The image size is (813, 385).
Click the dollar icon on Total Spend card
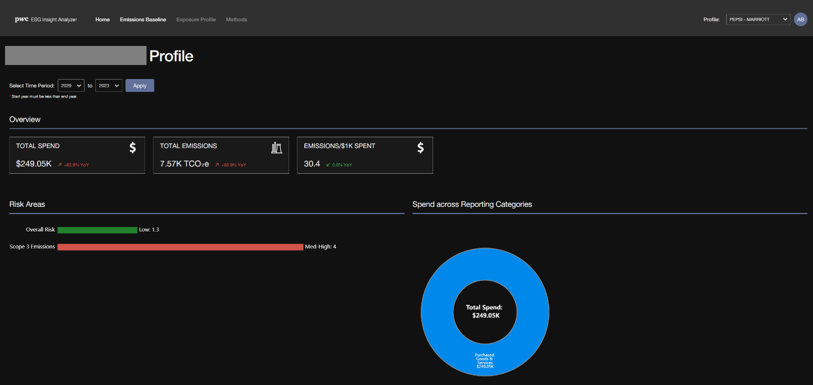(133, 147)
